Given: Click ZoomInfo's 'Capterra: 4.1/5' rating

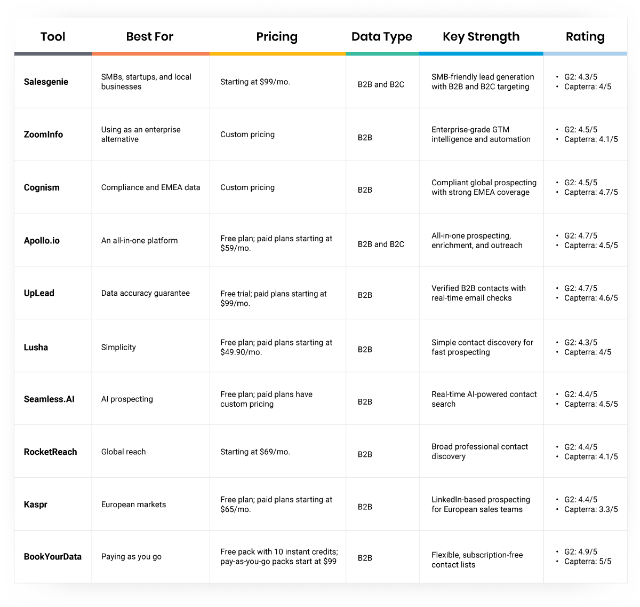Looking at the screenshot, I should click(x=591, y=139).
